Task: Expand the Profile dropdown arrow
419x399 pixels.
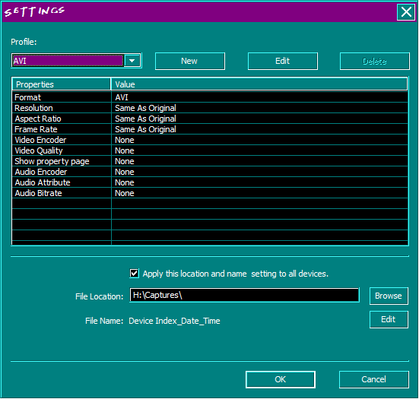Action: [132, 61]
